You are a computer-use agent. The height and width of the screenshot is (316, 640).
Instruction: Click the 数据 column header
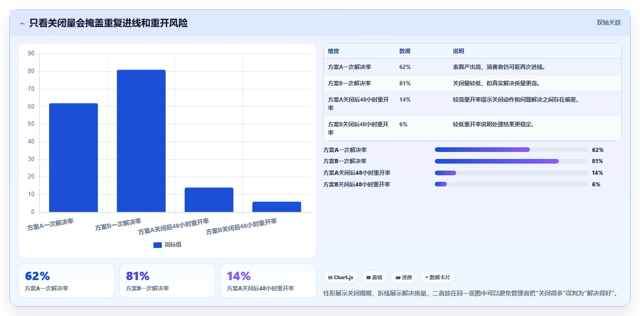click(405, 51)
